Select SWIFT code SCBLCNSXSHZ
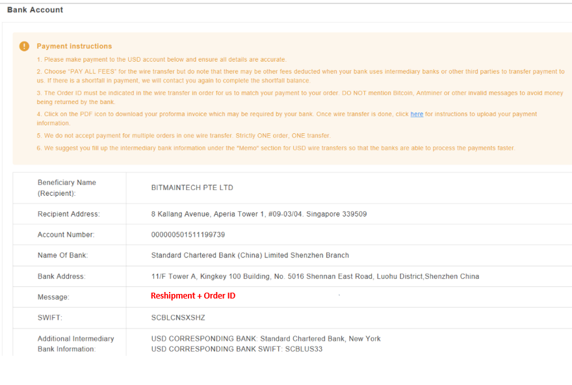Viewport: 572px width, 385px height. click(178, 318)
